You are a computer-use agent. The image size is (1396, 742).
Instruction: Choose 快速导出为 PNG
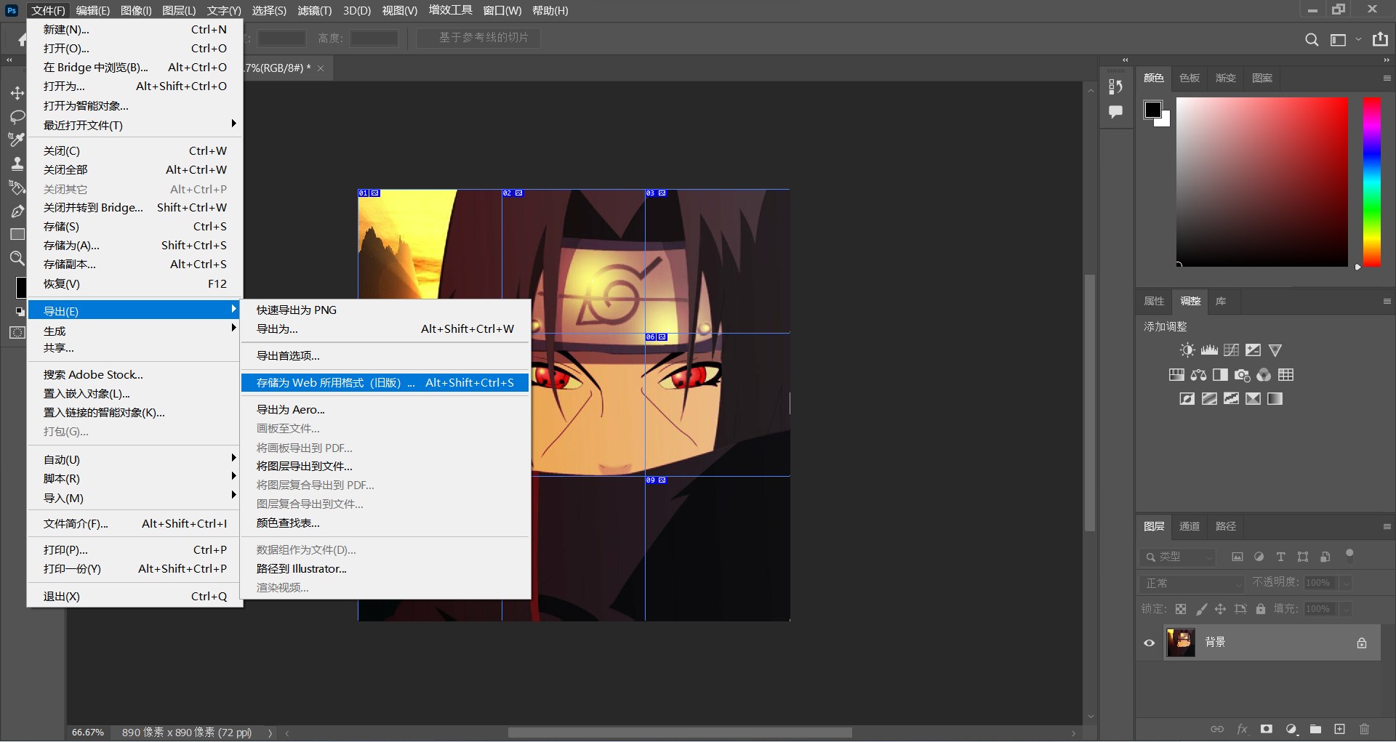(385, 310)
